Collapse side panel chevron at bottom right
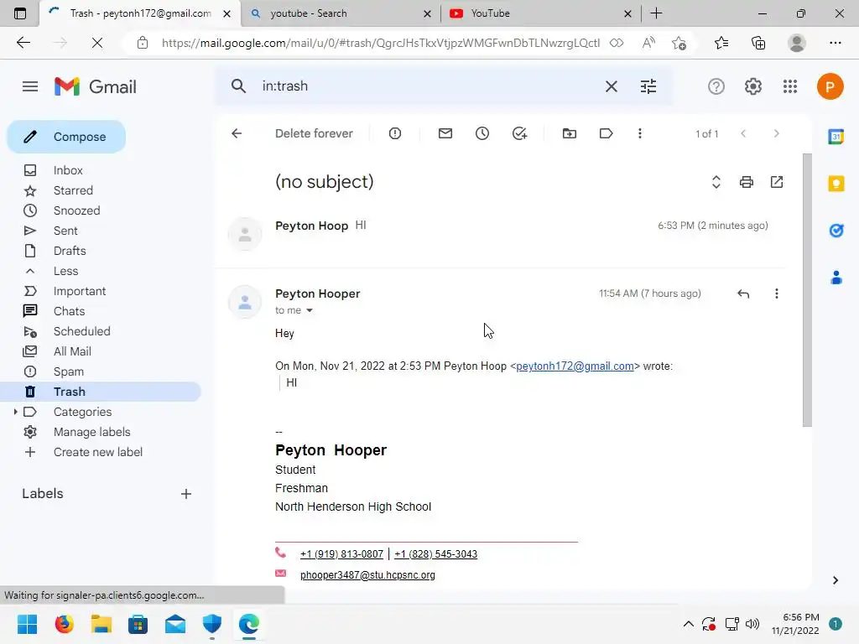The height and width of the screenshot is (644, 859). point(835,580)
